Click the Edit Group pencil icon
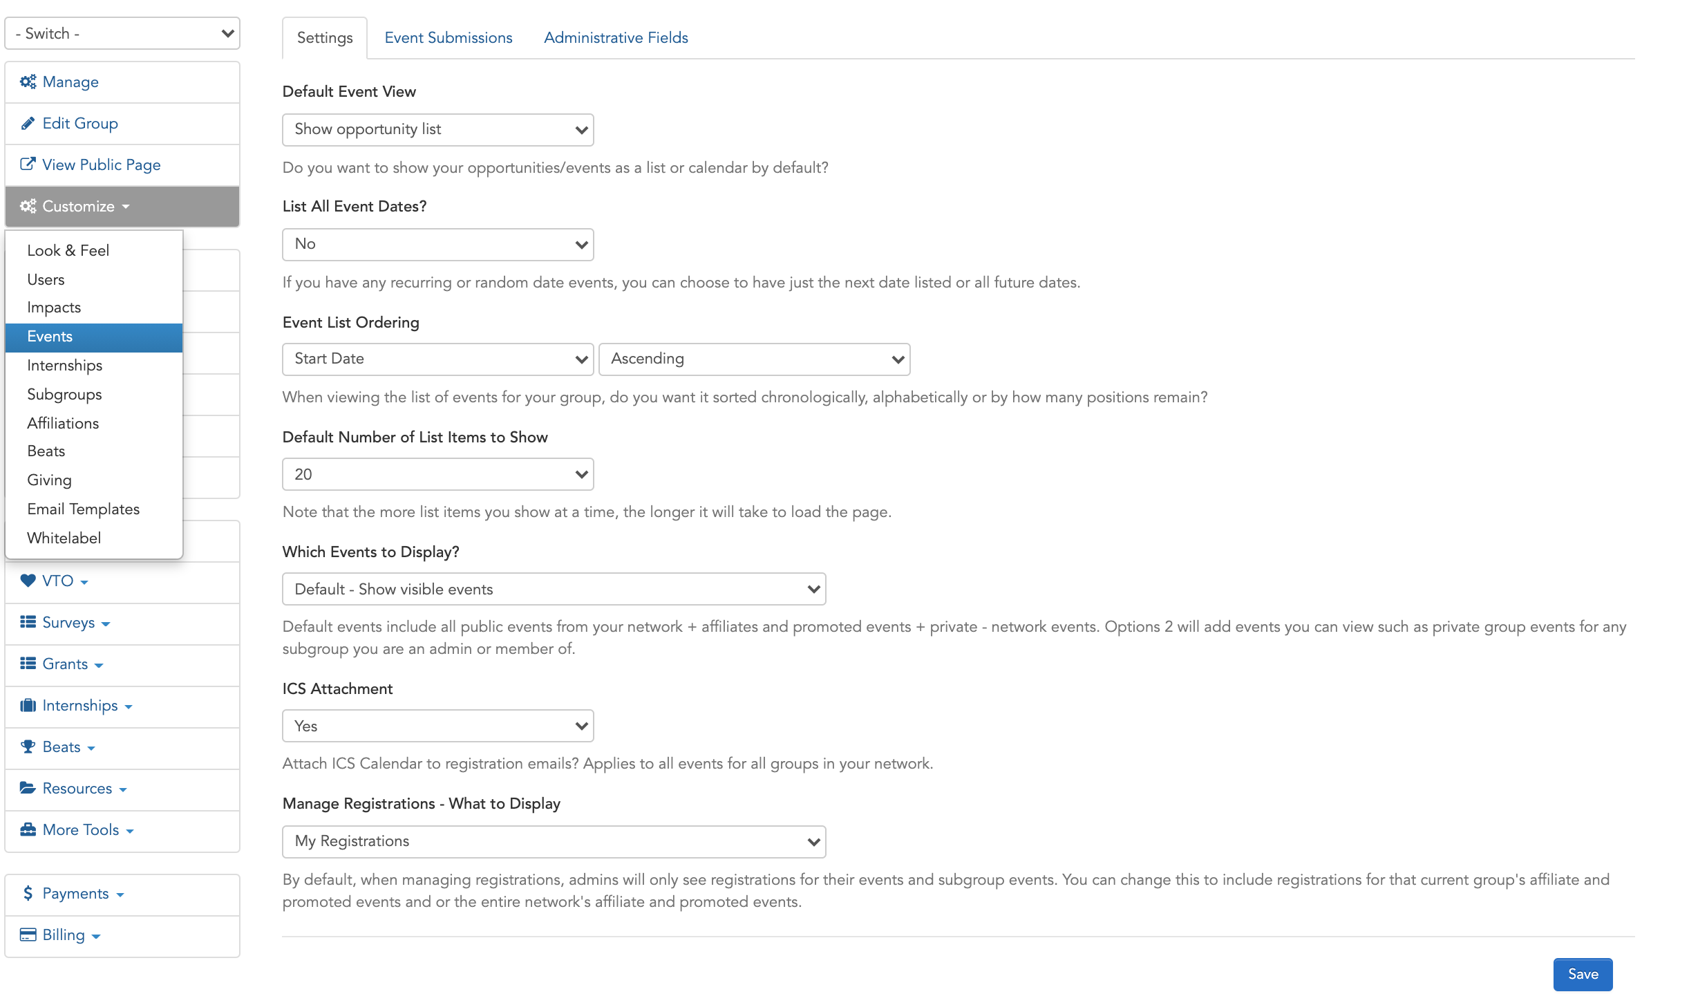Viewport: 1689px width, 994px height. tap(28, 123)
